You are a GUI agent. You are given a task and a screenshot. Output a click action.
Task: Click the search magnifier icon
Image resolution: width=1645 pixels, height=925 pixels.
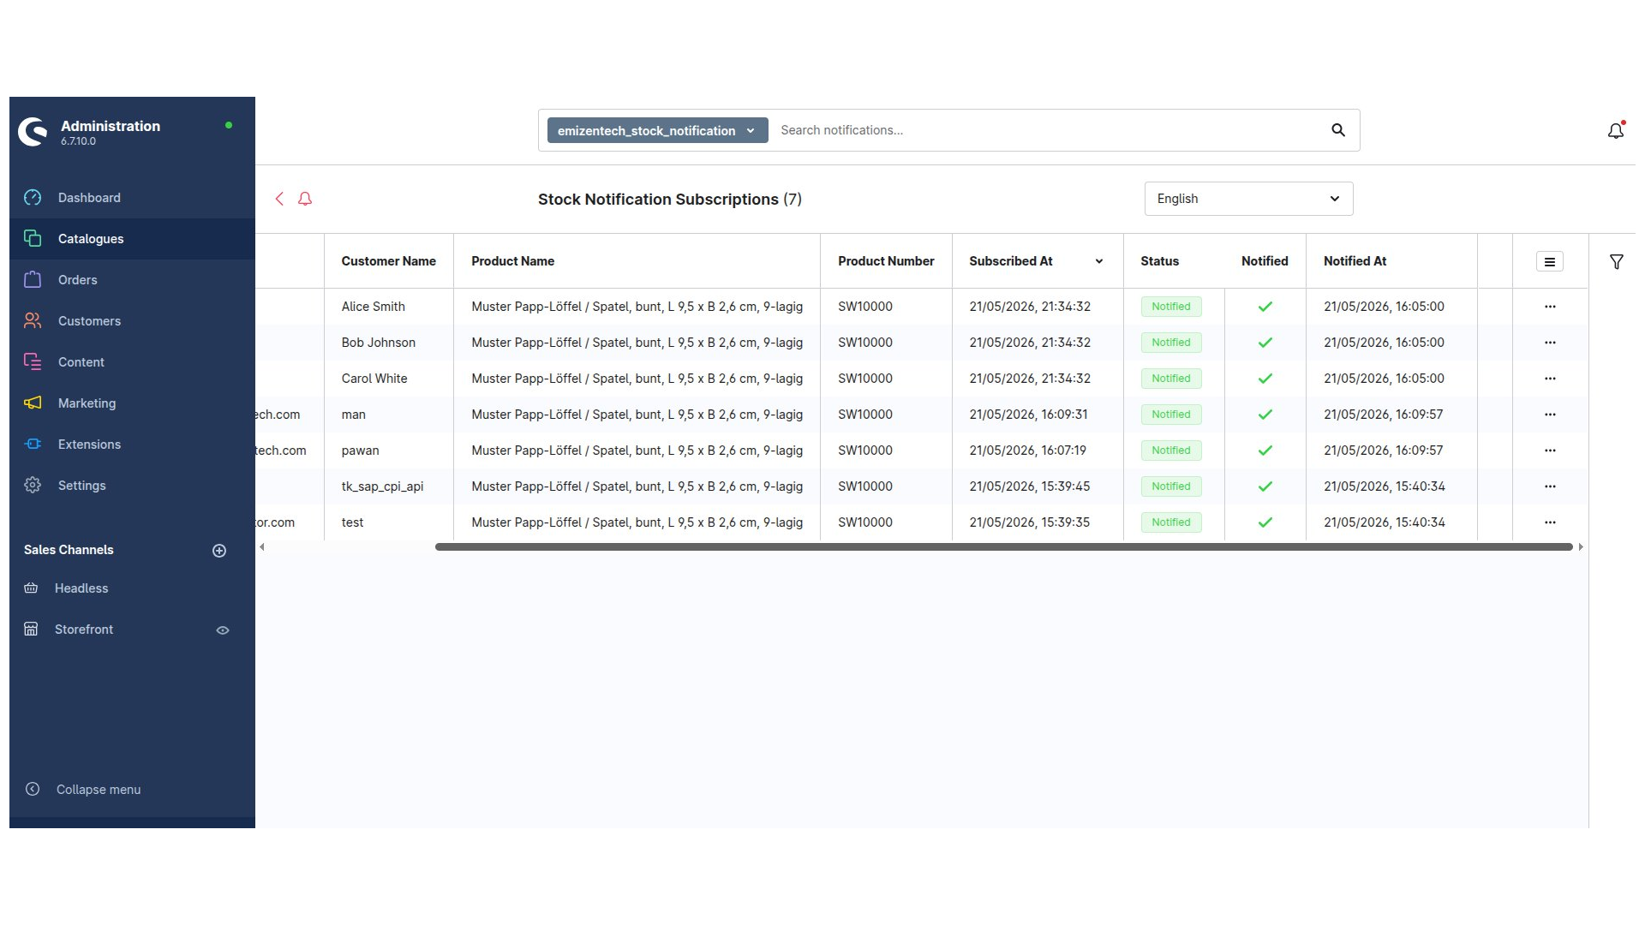[1338, 130]
